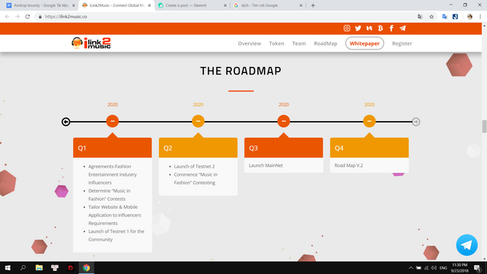
Task: Open the Telegram icon in orange bar
Action: coord(403,28)
